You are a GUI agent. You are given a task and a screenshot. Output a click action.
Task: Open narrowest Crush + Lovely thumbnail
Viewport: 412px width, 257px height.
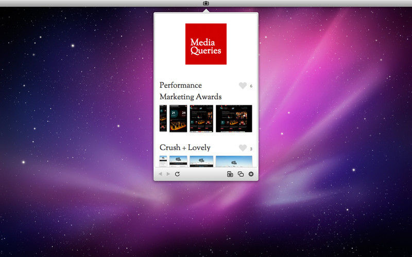(x=163, y=161)
